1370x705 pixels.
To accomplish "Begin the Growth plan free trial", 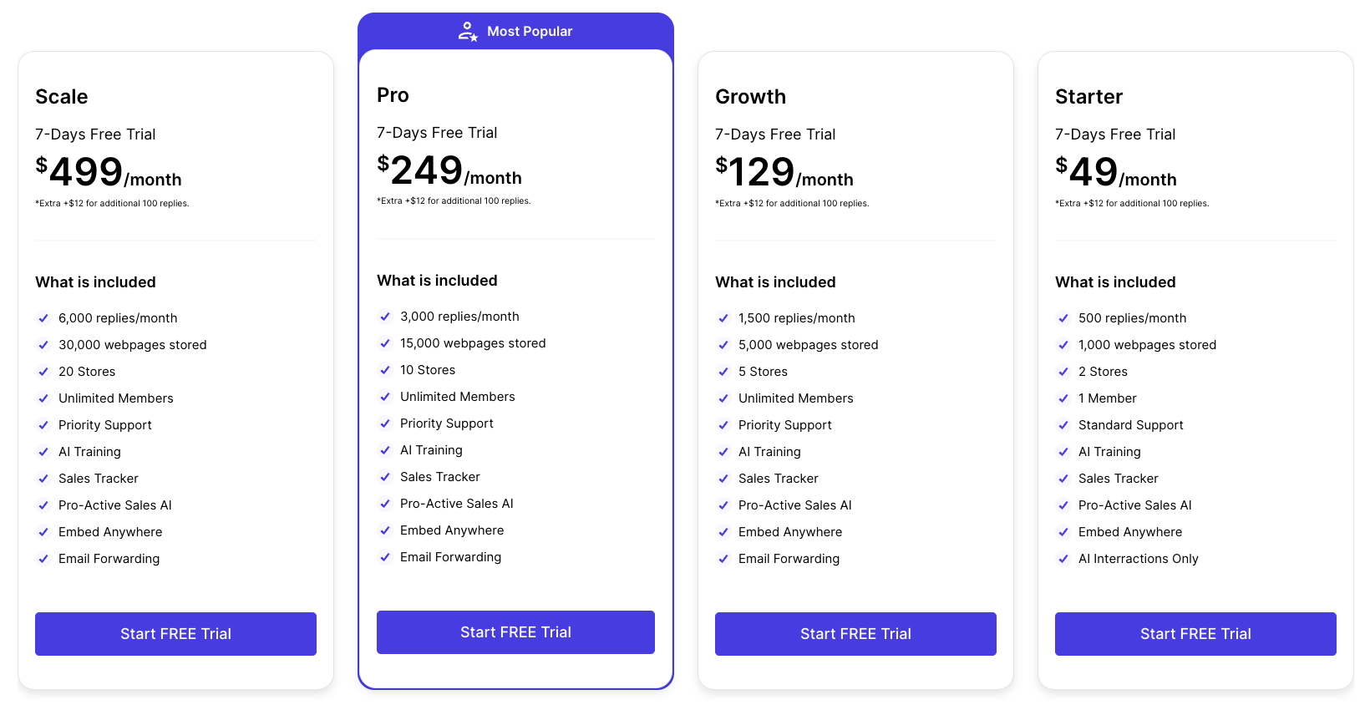I will point(855,634).
